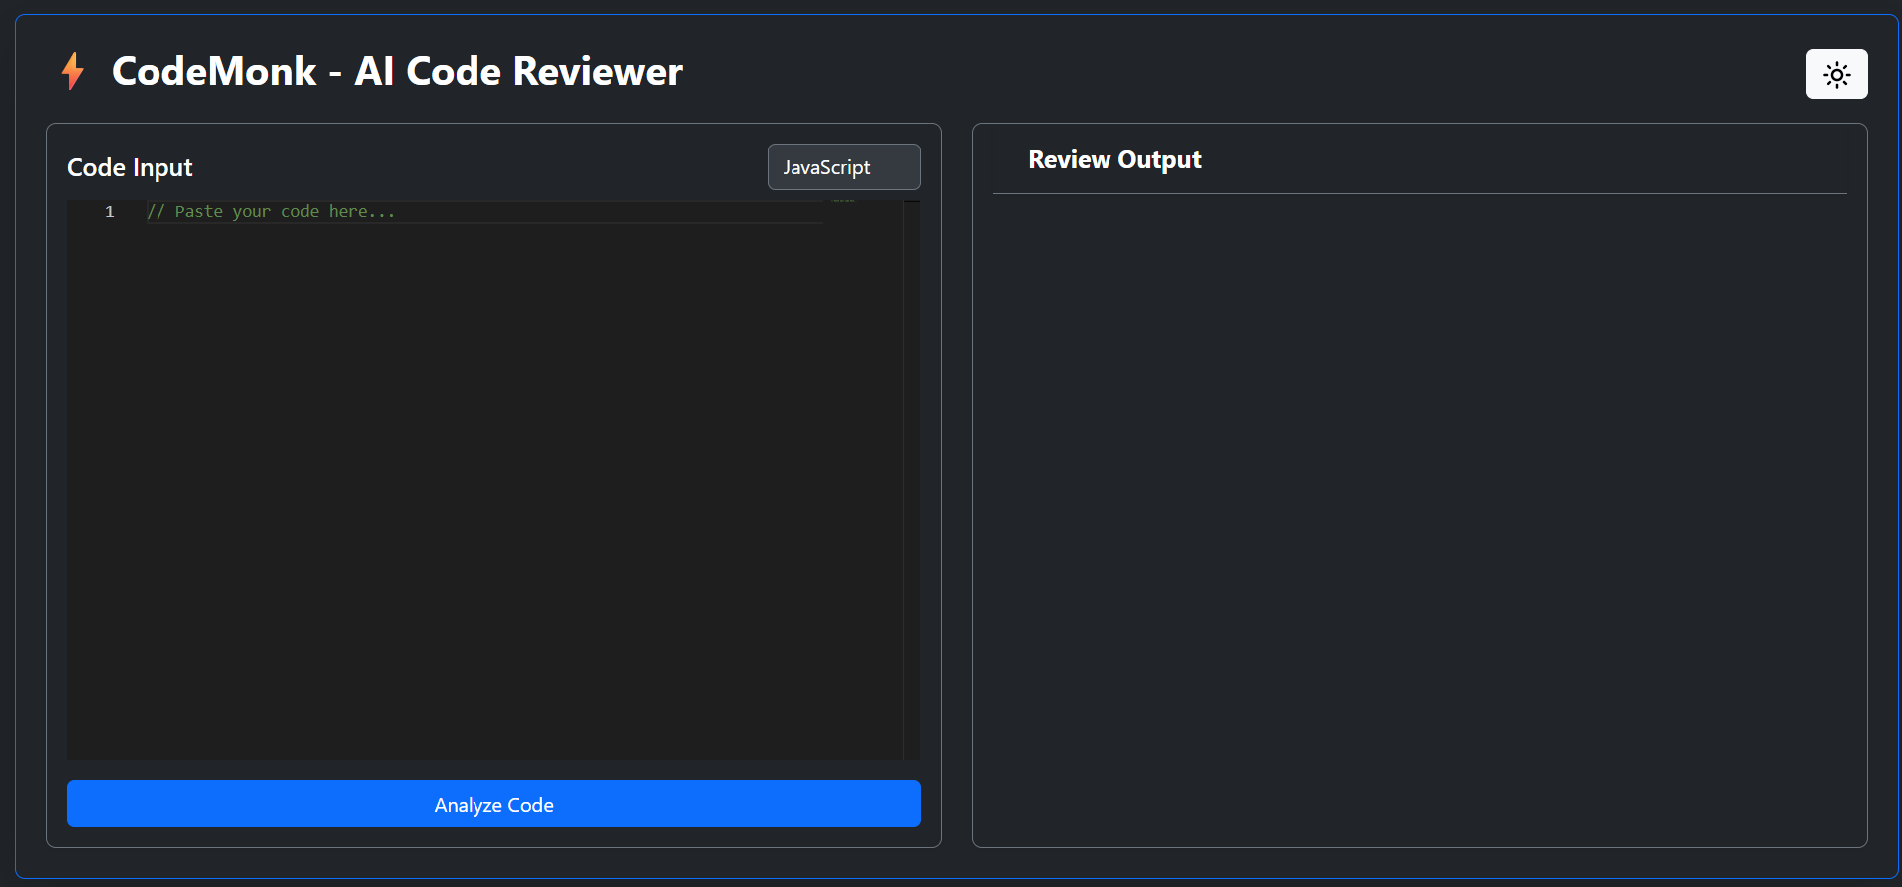The height and width of the screenshot is (887, 1902).
Task: Place cursor in the 'Paste your code here' line
Action: 498,212
